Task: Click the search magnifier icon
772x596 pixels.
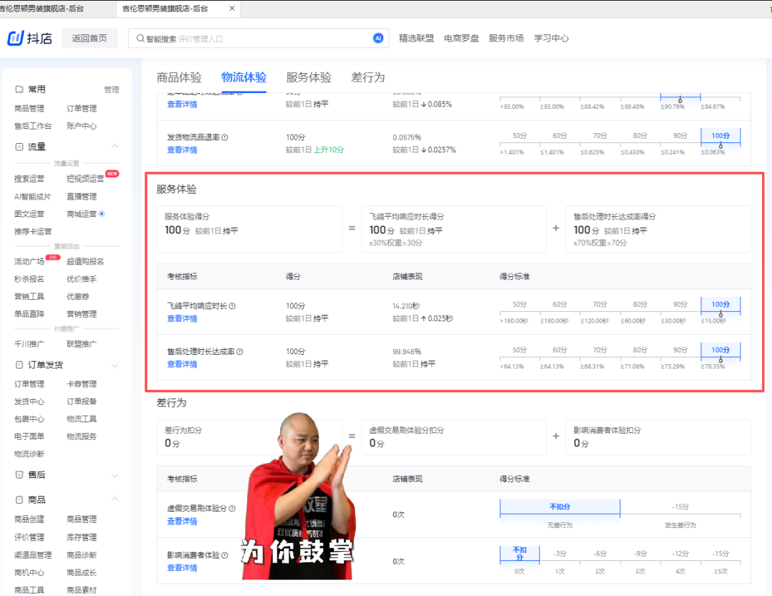Action: [x=140, y=39]
